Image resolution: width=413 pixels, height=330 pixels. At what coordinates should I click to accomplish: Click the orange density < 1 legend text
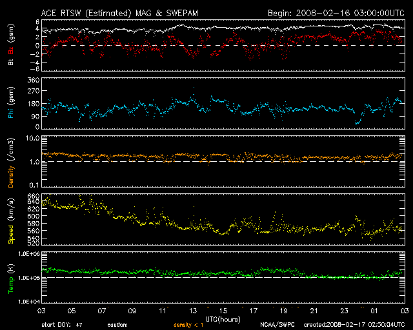188,325
